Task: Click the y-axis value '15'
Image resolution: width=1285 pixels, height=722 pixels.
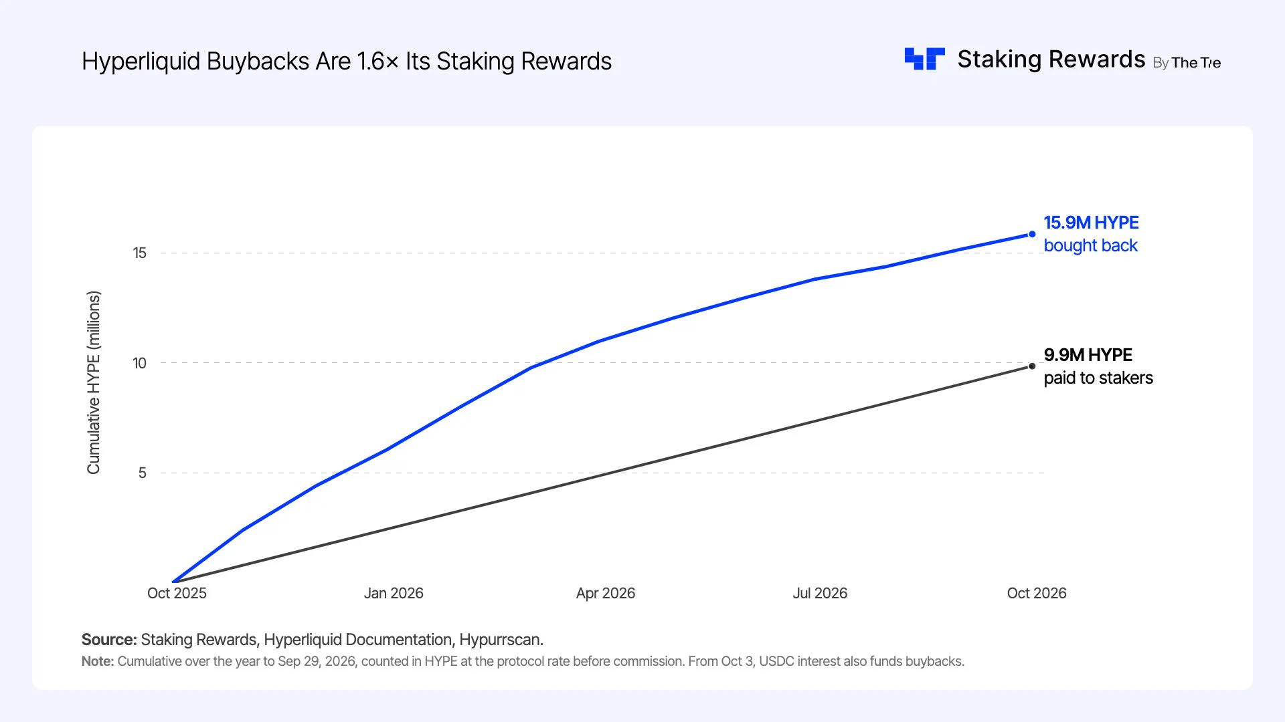Action: pos(139,253)
